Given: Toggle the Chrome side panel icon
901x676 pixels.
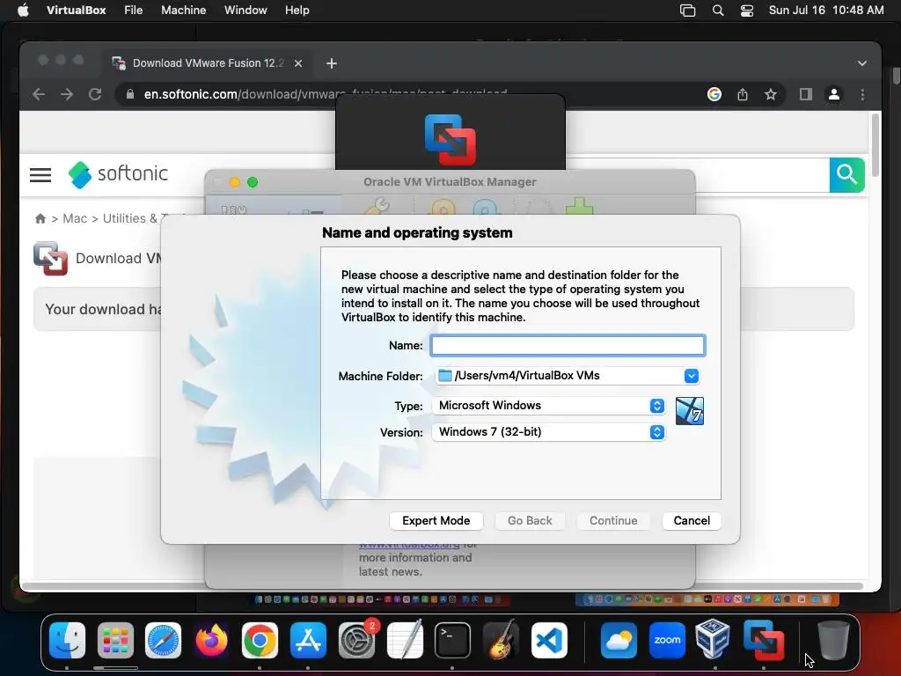Looking at the screenshot, I should pyautogui.click(x=806, y=94).
